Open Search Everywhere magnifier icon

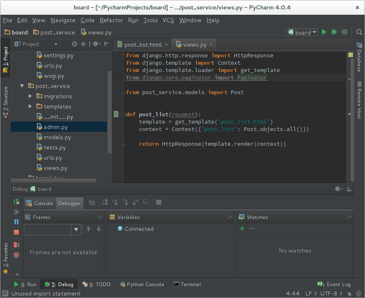click(359, 32)
